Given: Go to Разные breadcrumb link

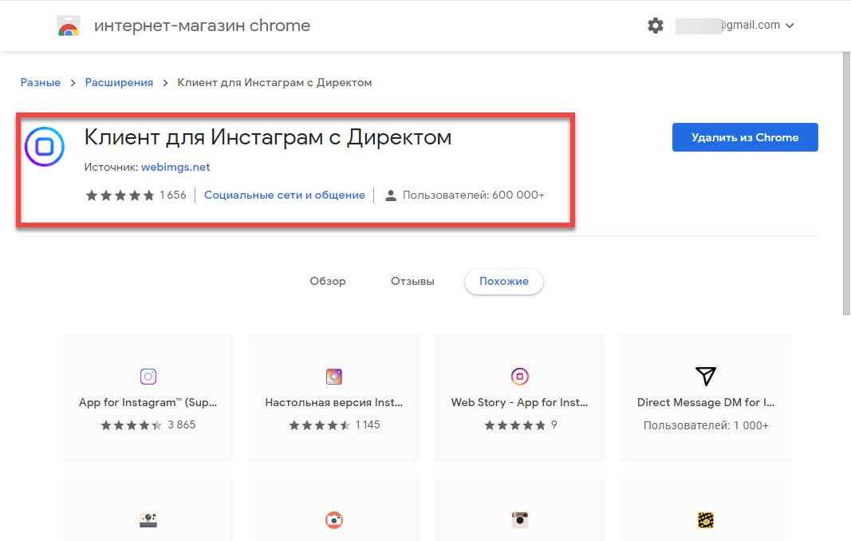Looking at the screenshot, I should pyautogui.click(x=40, y=82).
